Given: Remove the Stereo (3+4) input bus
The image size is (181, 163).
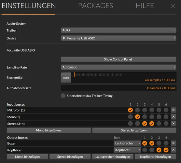Looking at the screenshot, I should click(174, 124).
